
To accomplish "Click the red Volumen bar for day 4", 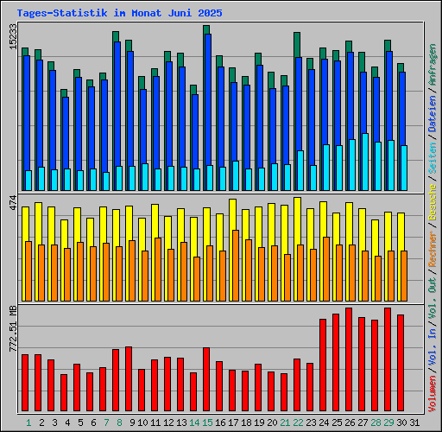I will (64, 393).
